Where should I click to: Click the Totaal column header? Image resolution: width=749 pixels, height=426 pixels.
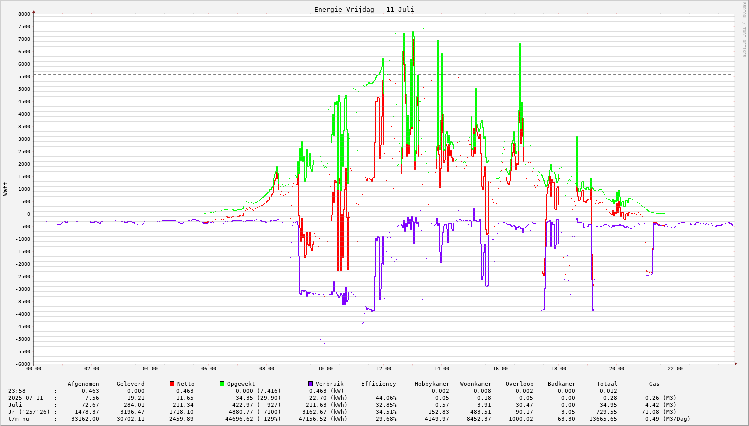(x=607, y=384)
